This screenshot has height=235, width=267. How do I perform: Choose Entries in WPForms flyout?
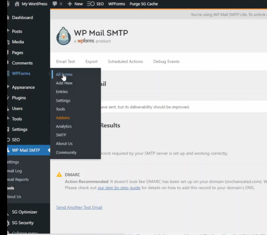pos(62,92)
